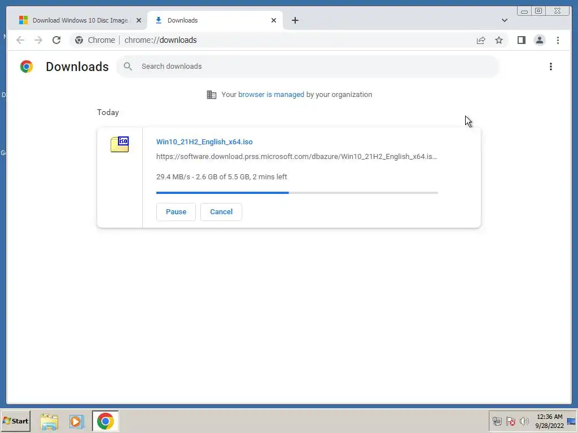This screenshot has width=578, height=433.
Task: Open the Win10_21H2_English_x64.iso file link
Action: click(x=204, y=142)
